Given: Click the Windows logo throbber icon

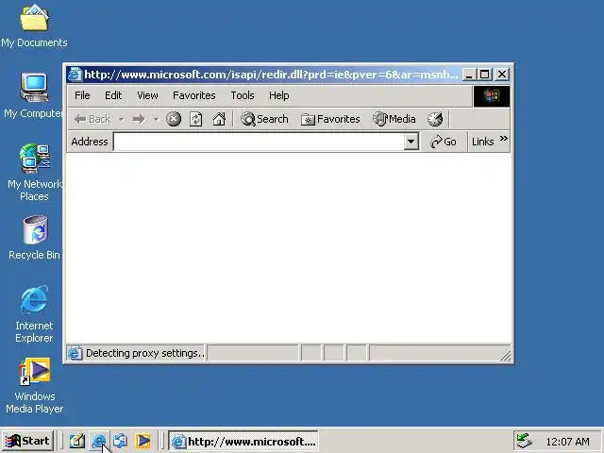Looking at the screenshot, I should [491, 96].
